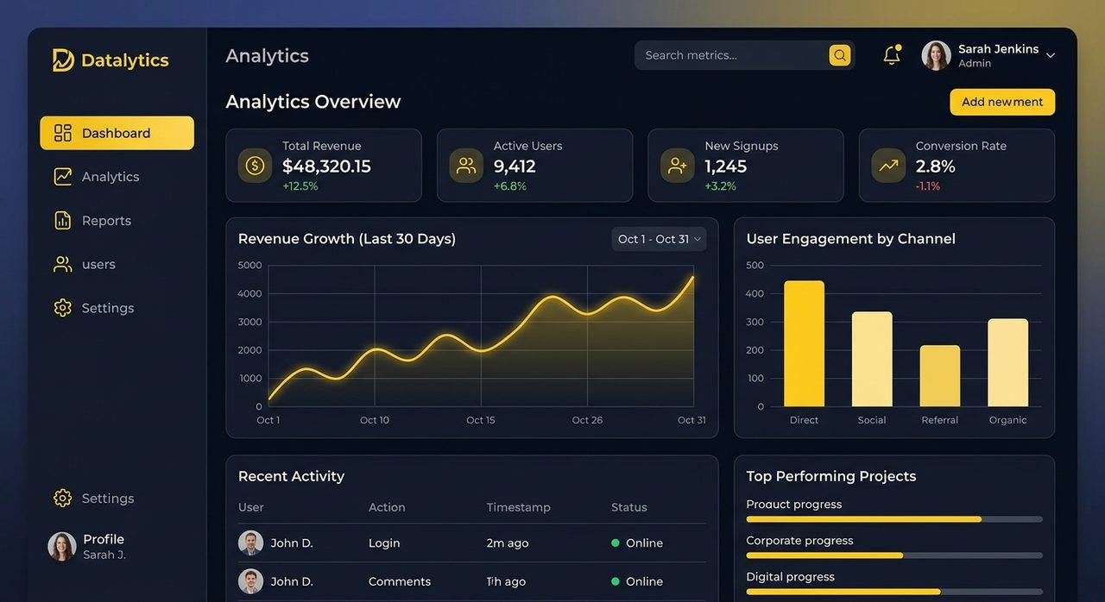
Task: Click the Analytics chart icon in sidebar
Action: point(63,177)
